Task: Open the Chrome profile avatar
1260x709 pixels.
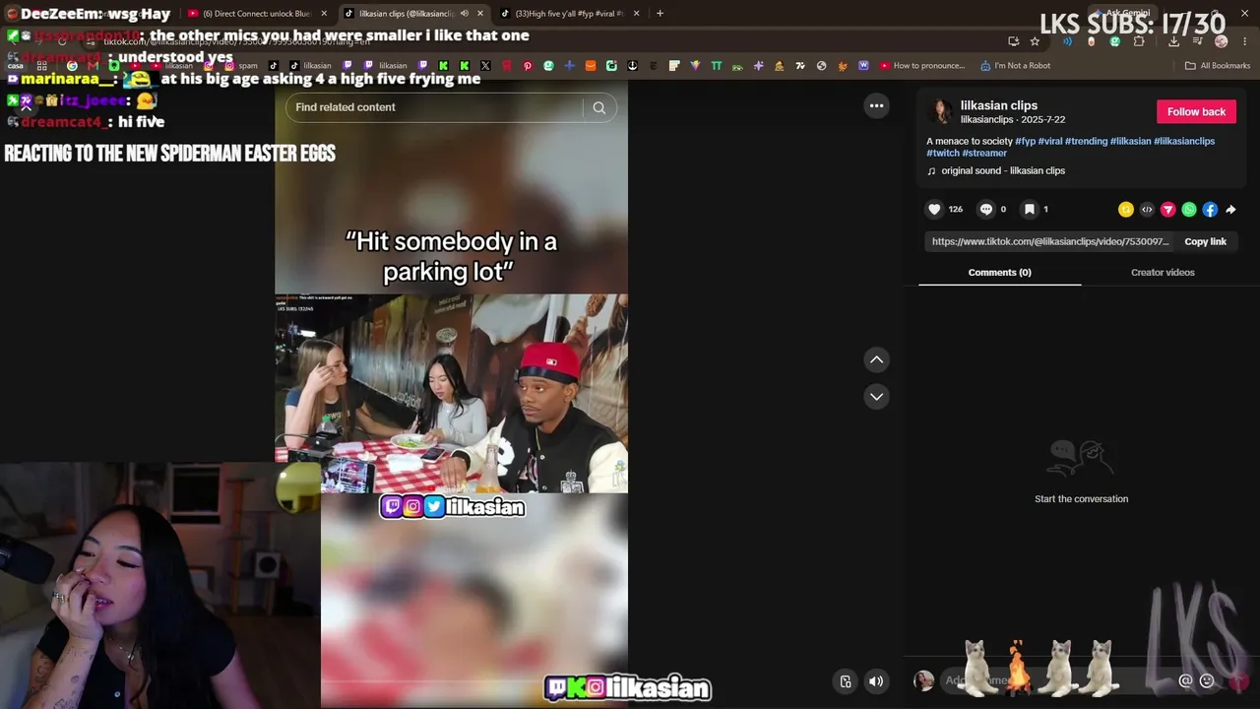Action: (1221, 41)
